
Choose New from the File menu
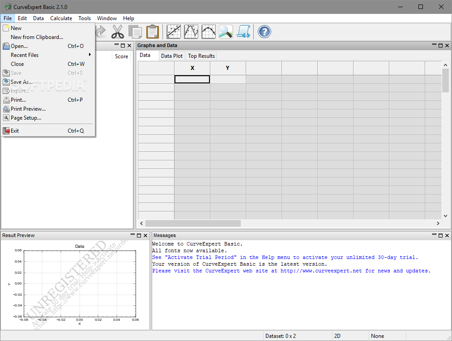tap(48, 28)
